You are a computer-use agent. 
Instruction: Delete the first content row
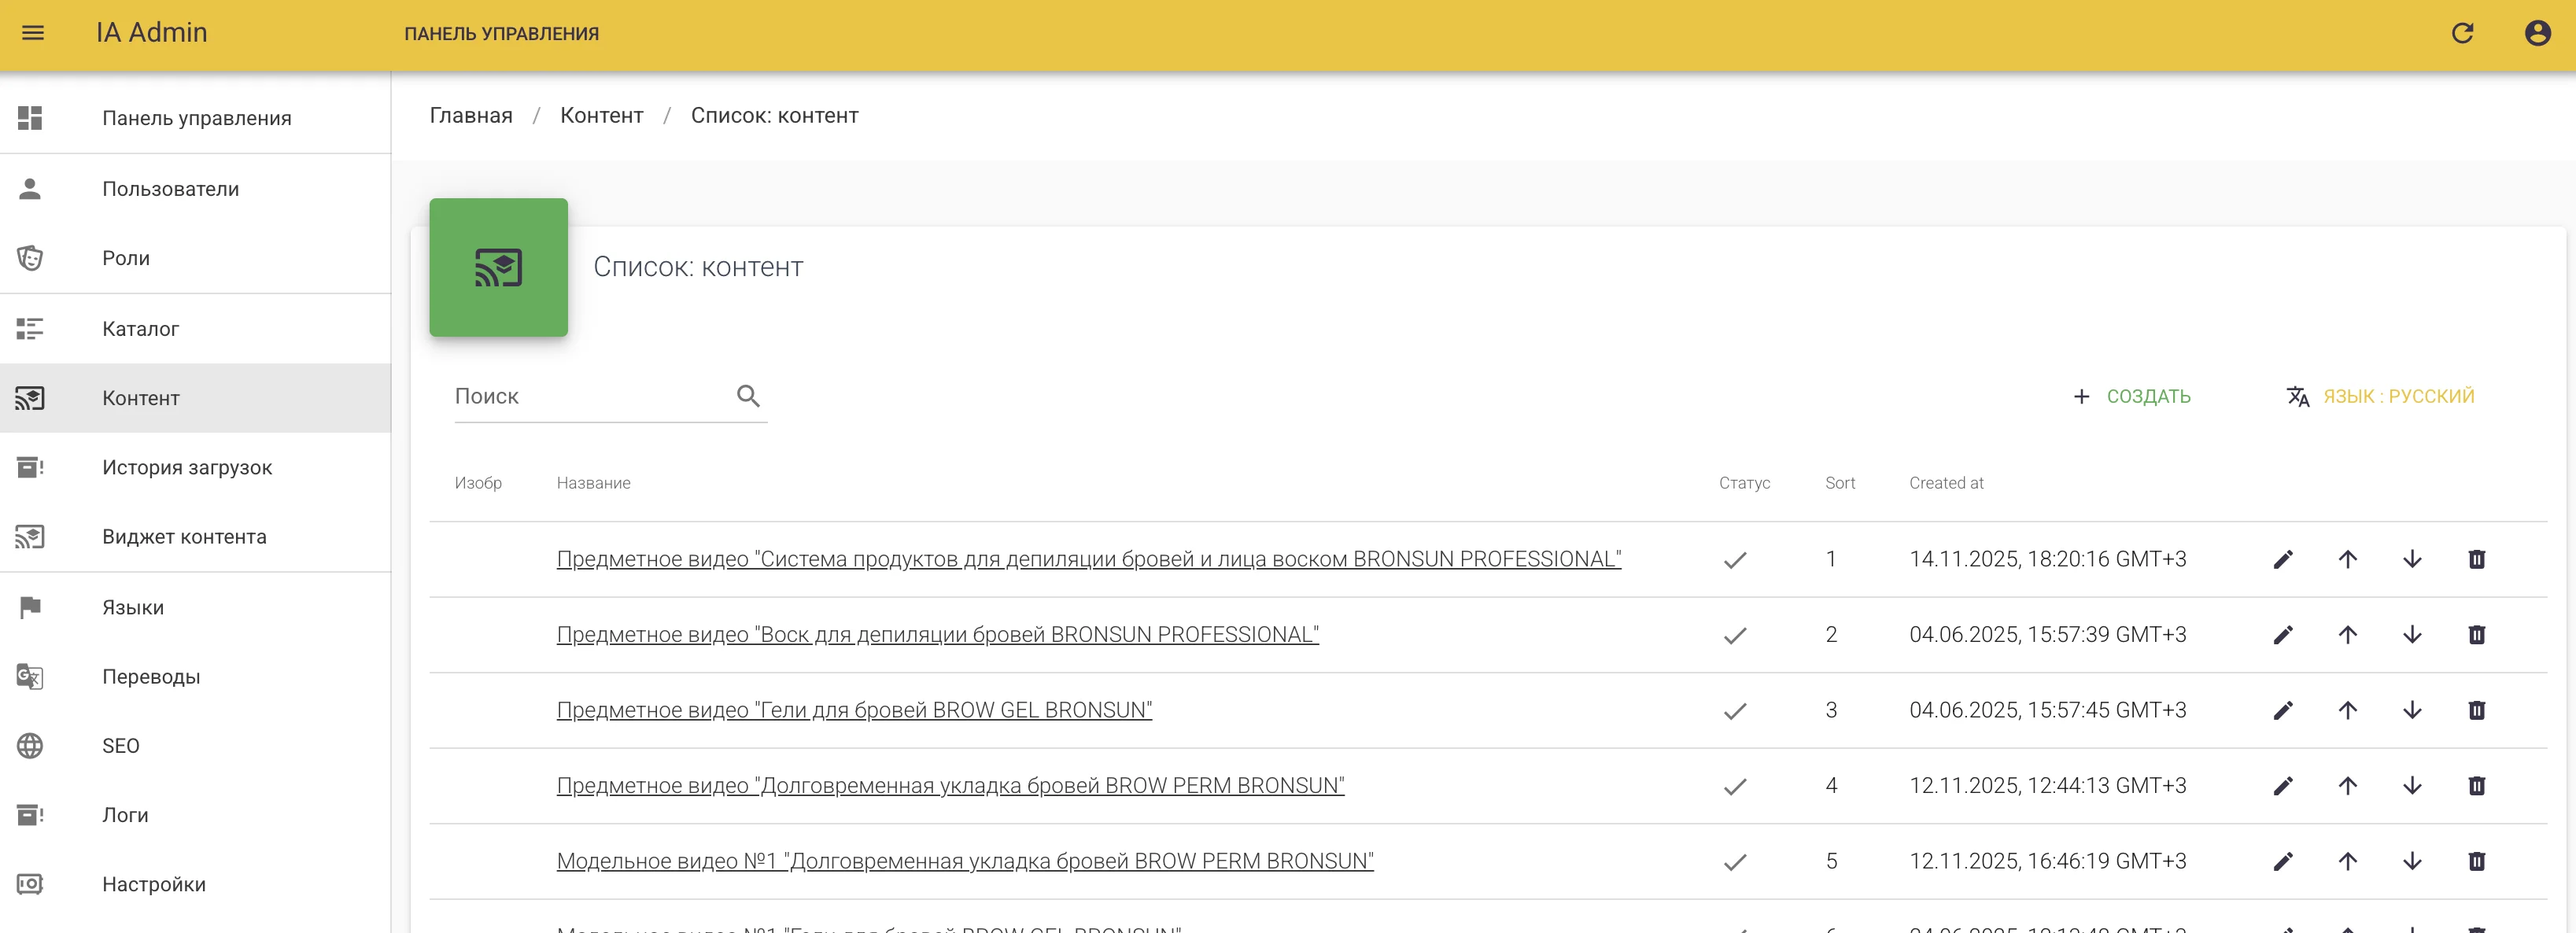[2476, 560]
